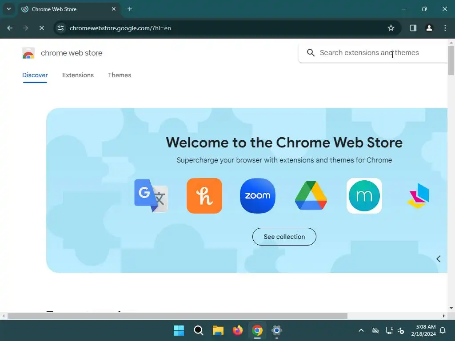Open the Settings gear taskbar app

point(276,330)
